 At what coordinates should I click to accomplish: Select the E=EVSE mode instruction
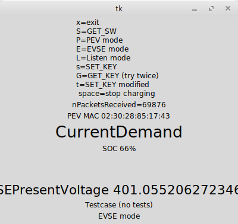tap(102, 49)
